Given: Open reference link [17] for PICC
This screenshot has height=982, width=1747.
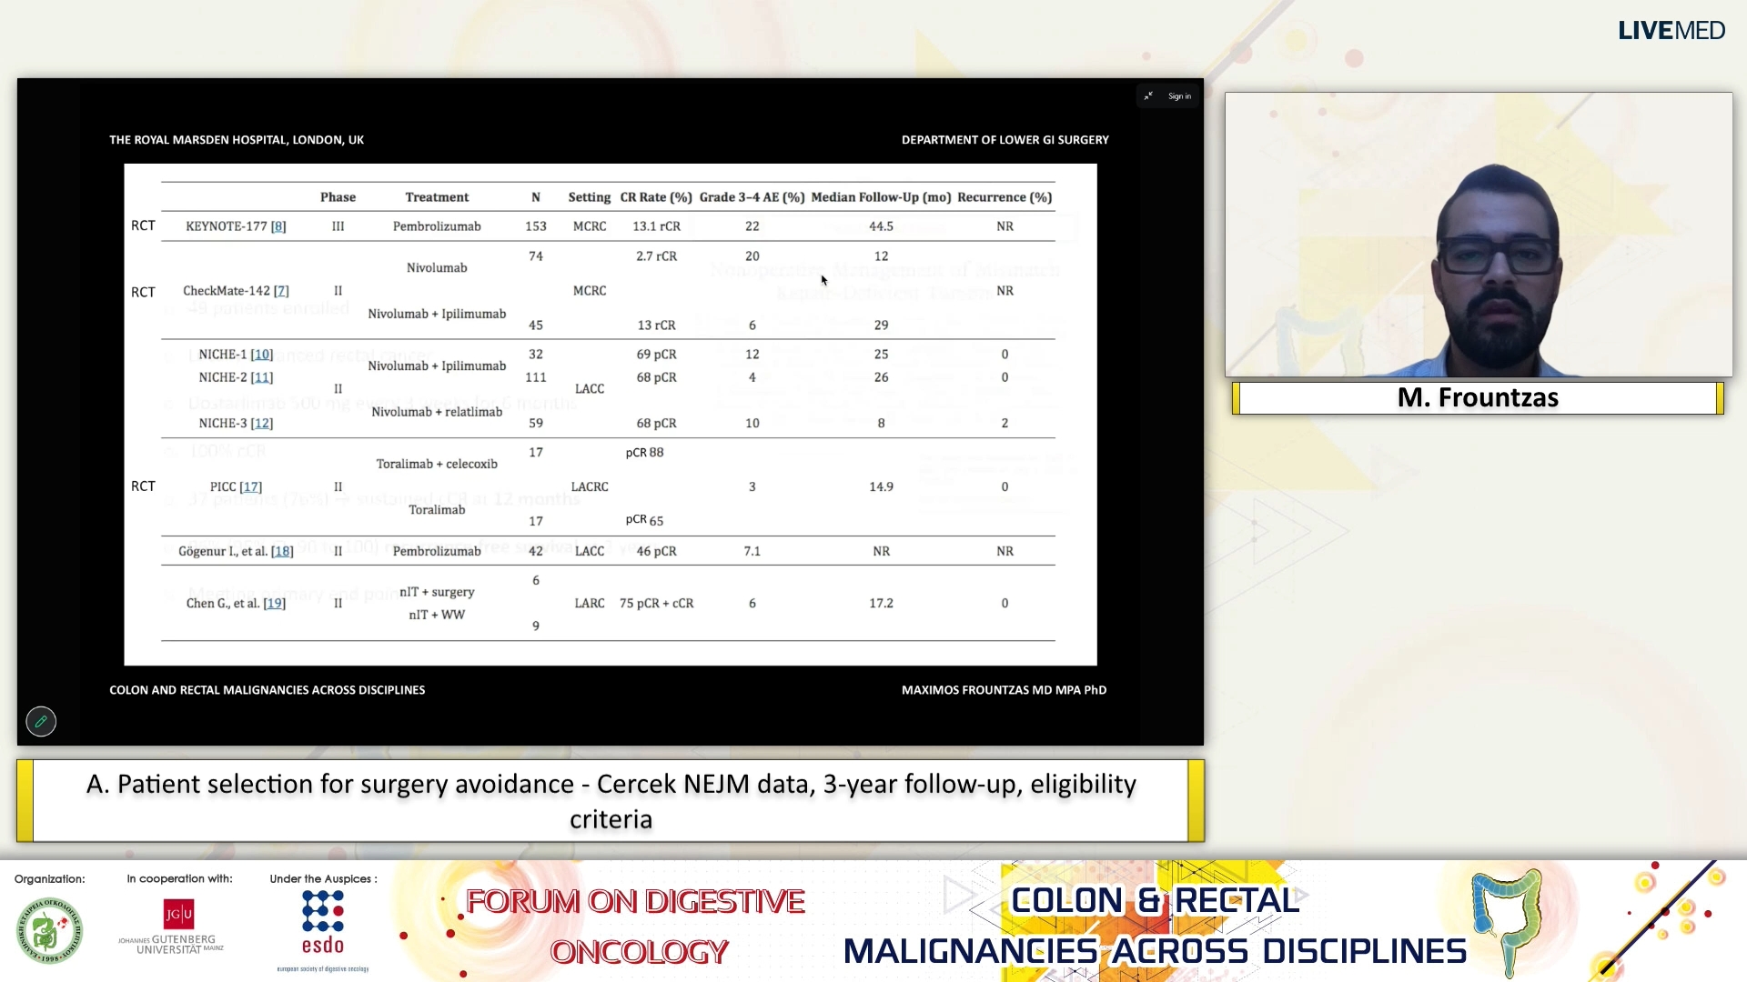Looking at the screenshot, I should [251, 487].
